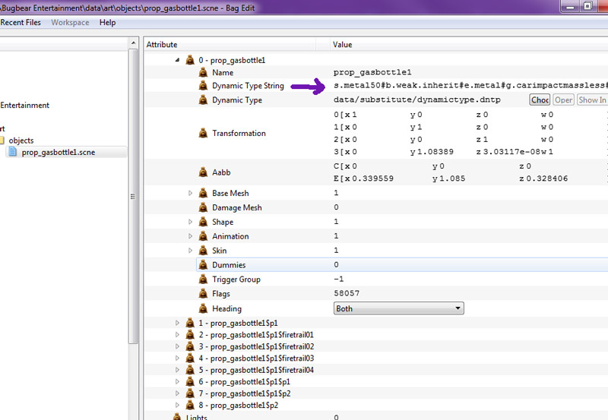608x420 pixels.
Task: Click the left panel scrollbar up arrow
Action: pyautogui.click(x=134, y=43)
